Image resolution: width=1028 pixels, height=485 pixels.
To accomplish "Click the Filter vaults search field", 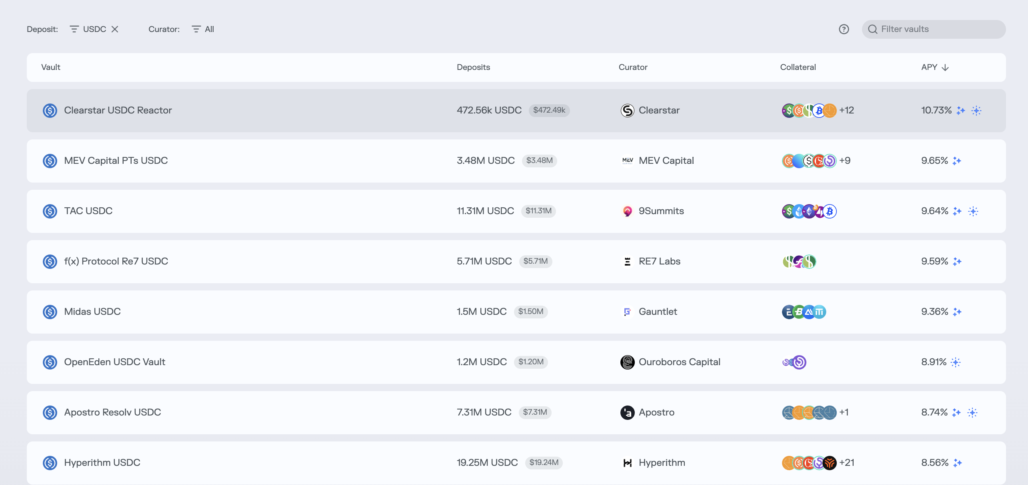I will pos(934,29).
